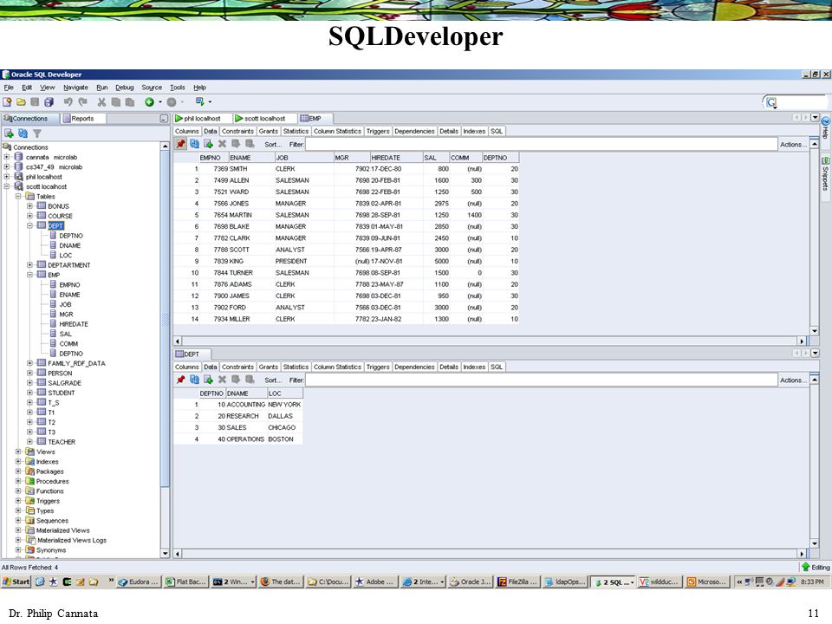The image size is (832, 624).
Task: Select the KING row in EMP grid
Action: point(347,261)
